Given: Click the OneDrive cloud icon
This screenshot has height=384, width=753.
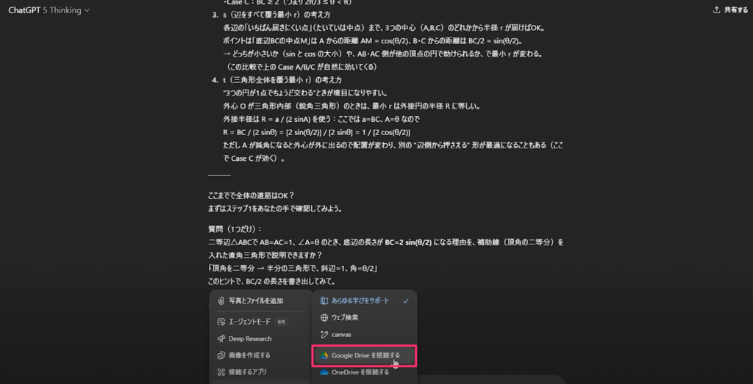Looking at the screenshot, I should pyautogui.click(x=324, y=372).
